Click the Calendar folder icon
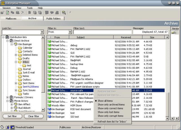Screen dimensions: 181x130 click(x=20, y=48)
